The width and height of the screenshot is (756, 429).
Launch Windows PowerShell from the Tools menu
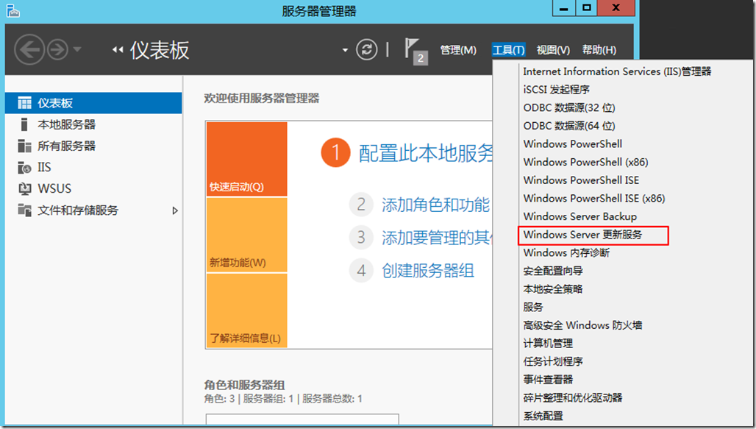(x=573, y=143)
